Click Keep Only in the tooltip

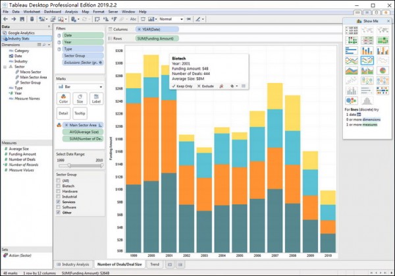pyautogui.click(x=182, y=86)
